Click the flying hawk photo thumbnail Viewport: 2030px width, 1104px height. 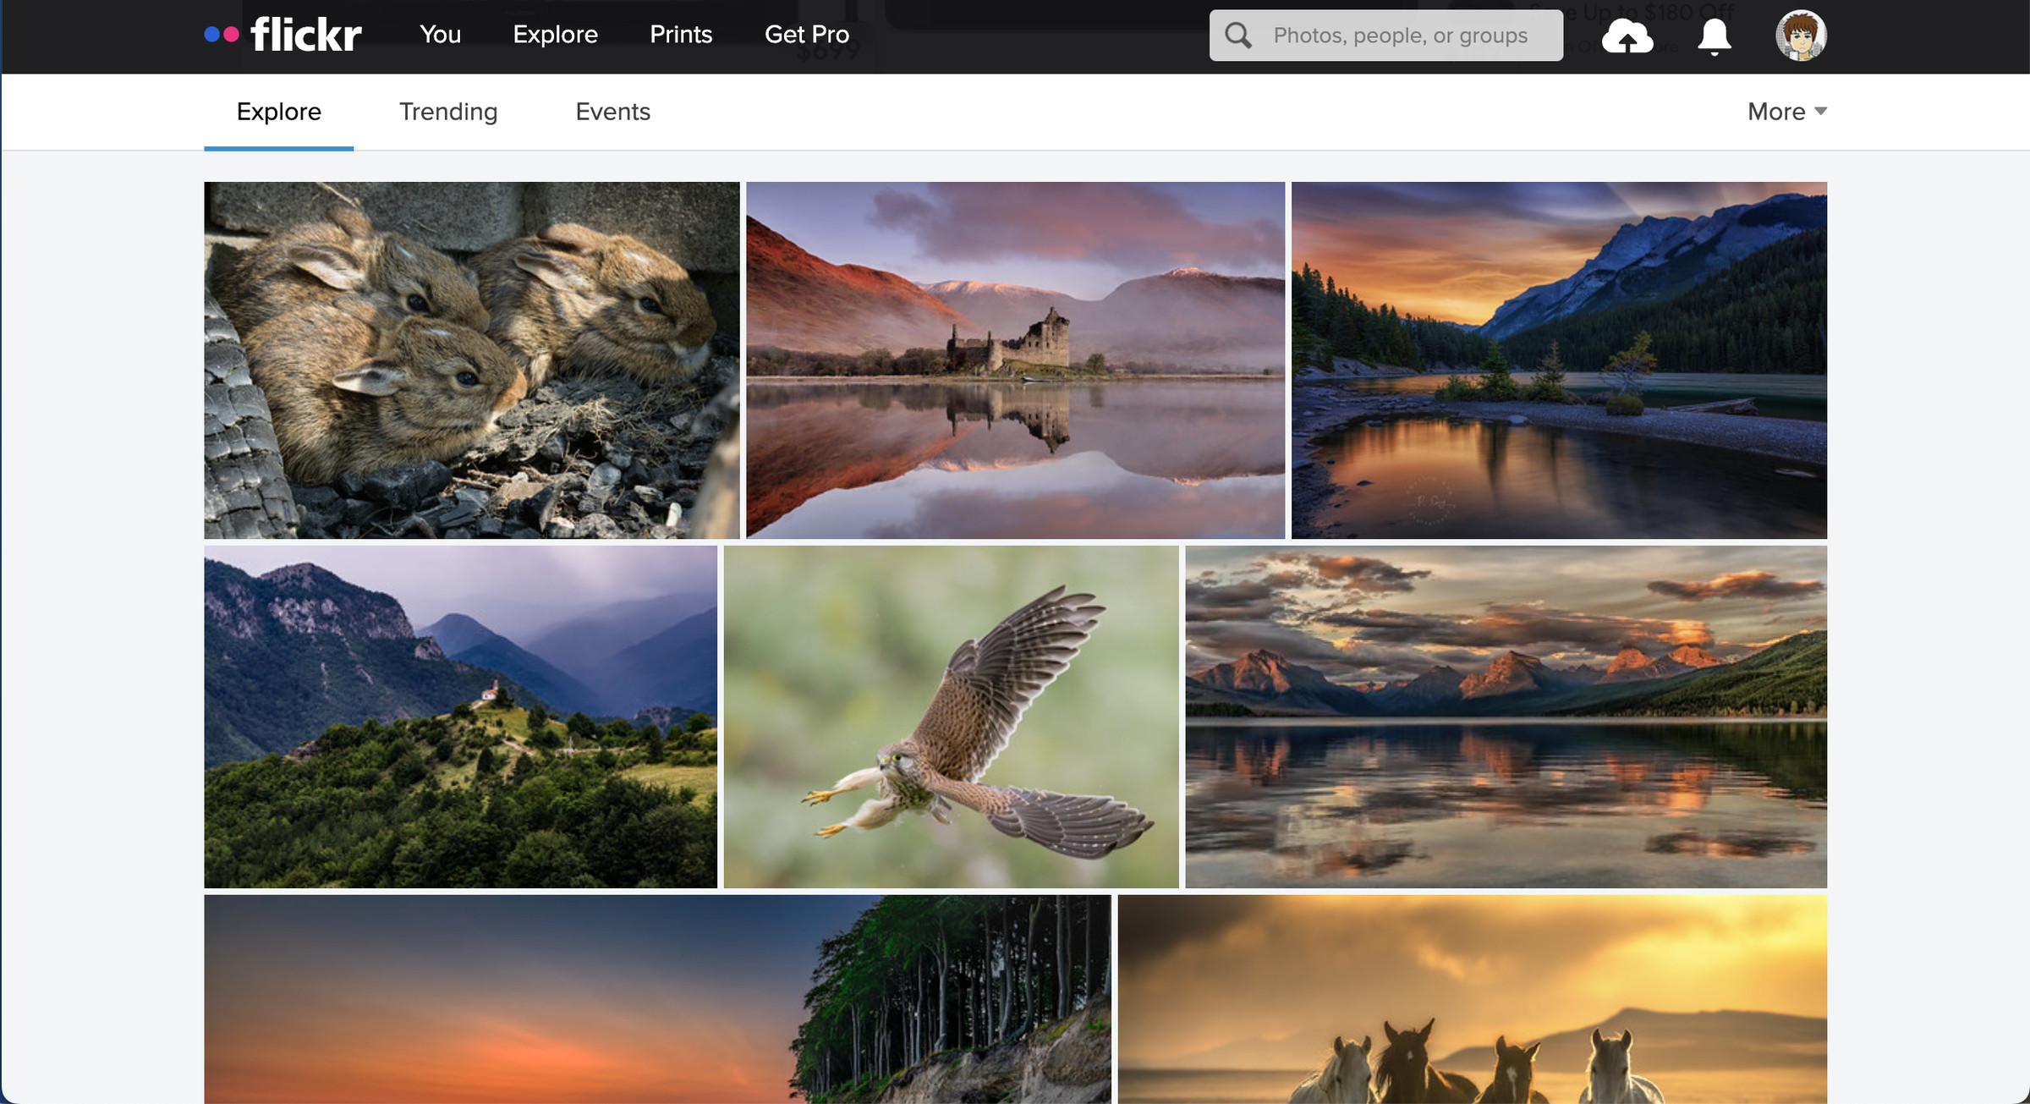point(950,717)
